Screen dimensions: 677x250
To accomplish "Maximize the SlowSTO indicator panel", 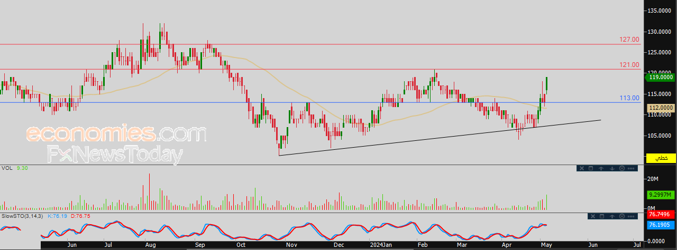I will 602,216.
